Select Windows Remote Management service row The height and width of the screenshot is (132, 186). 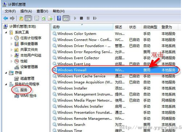(115, 118)
